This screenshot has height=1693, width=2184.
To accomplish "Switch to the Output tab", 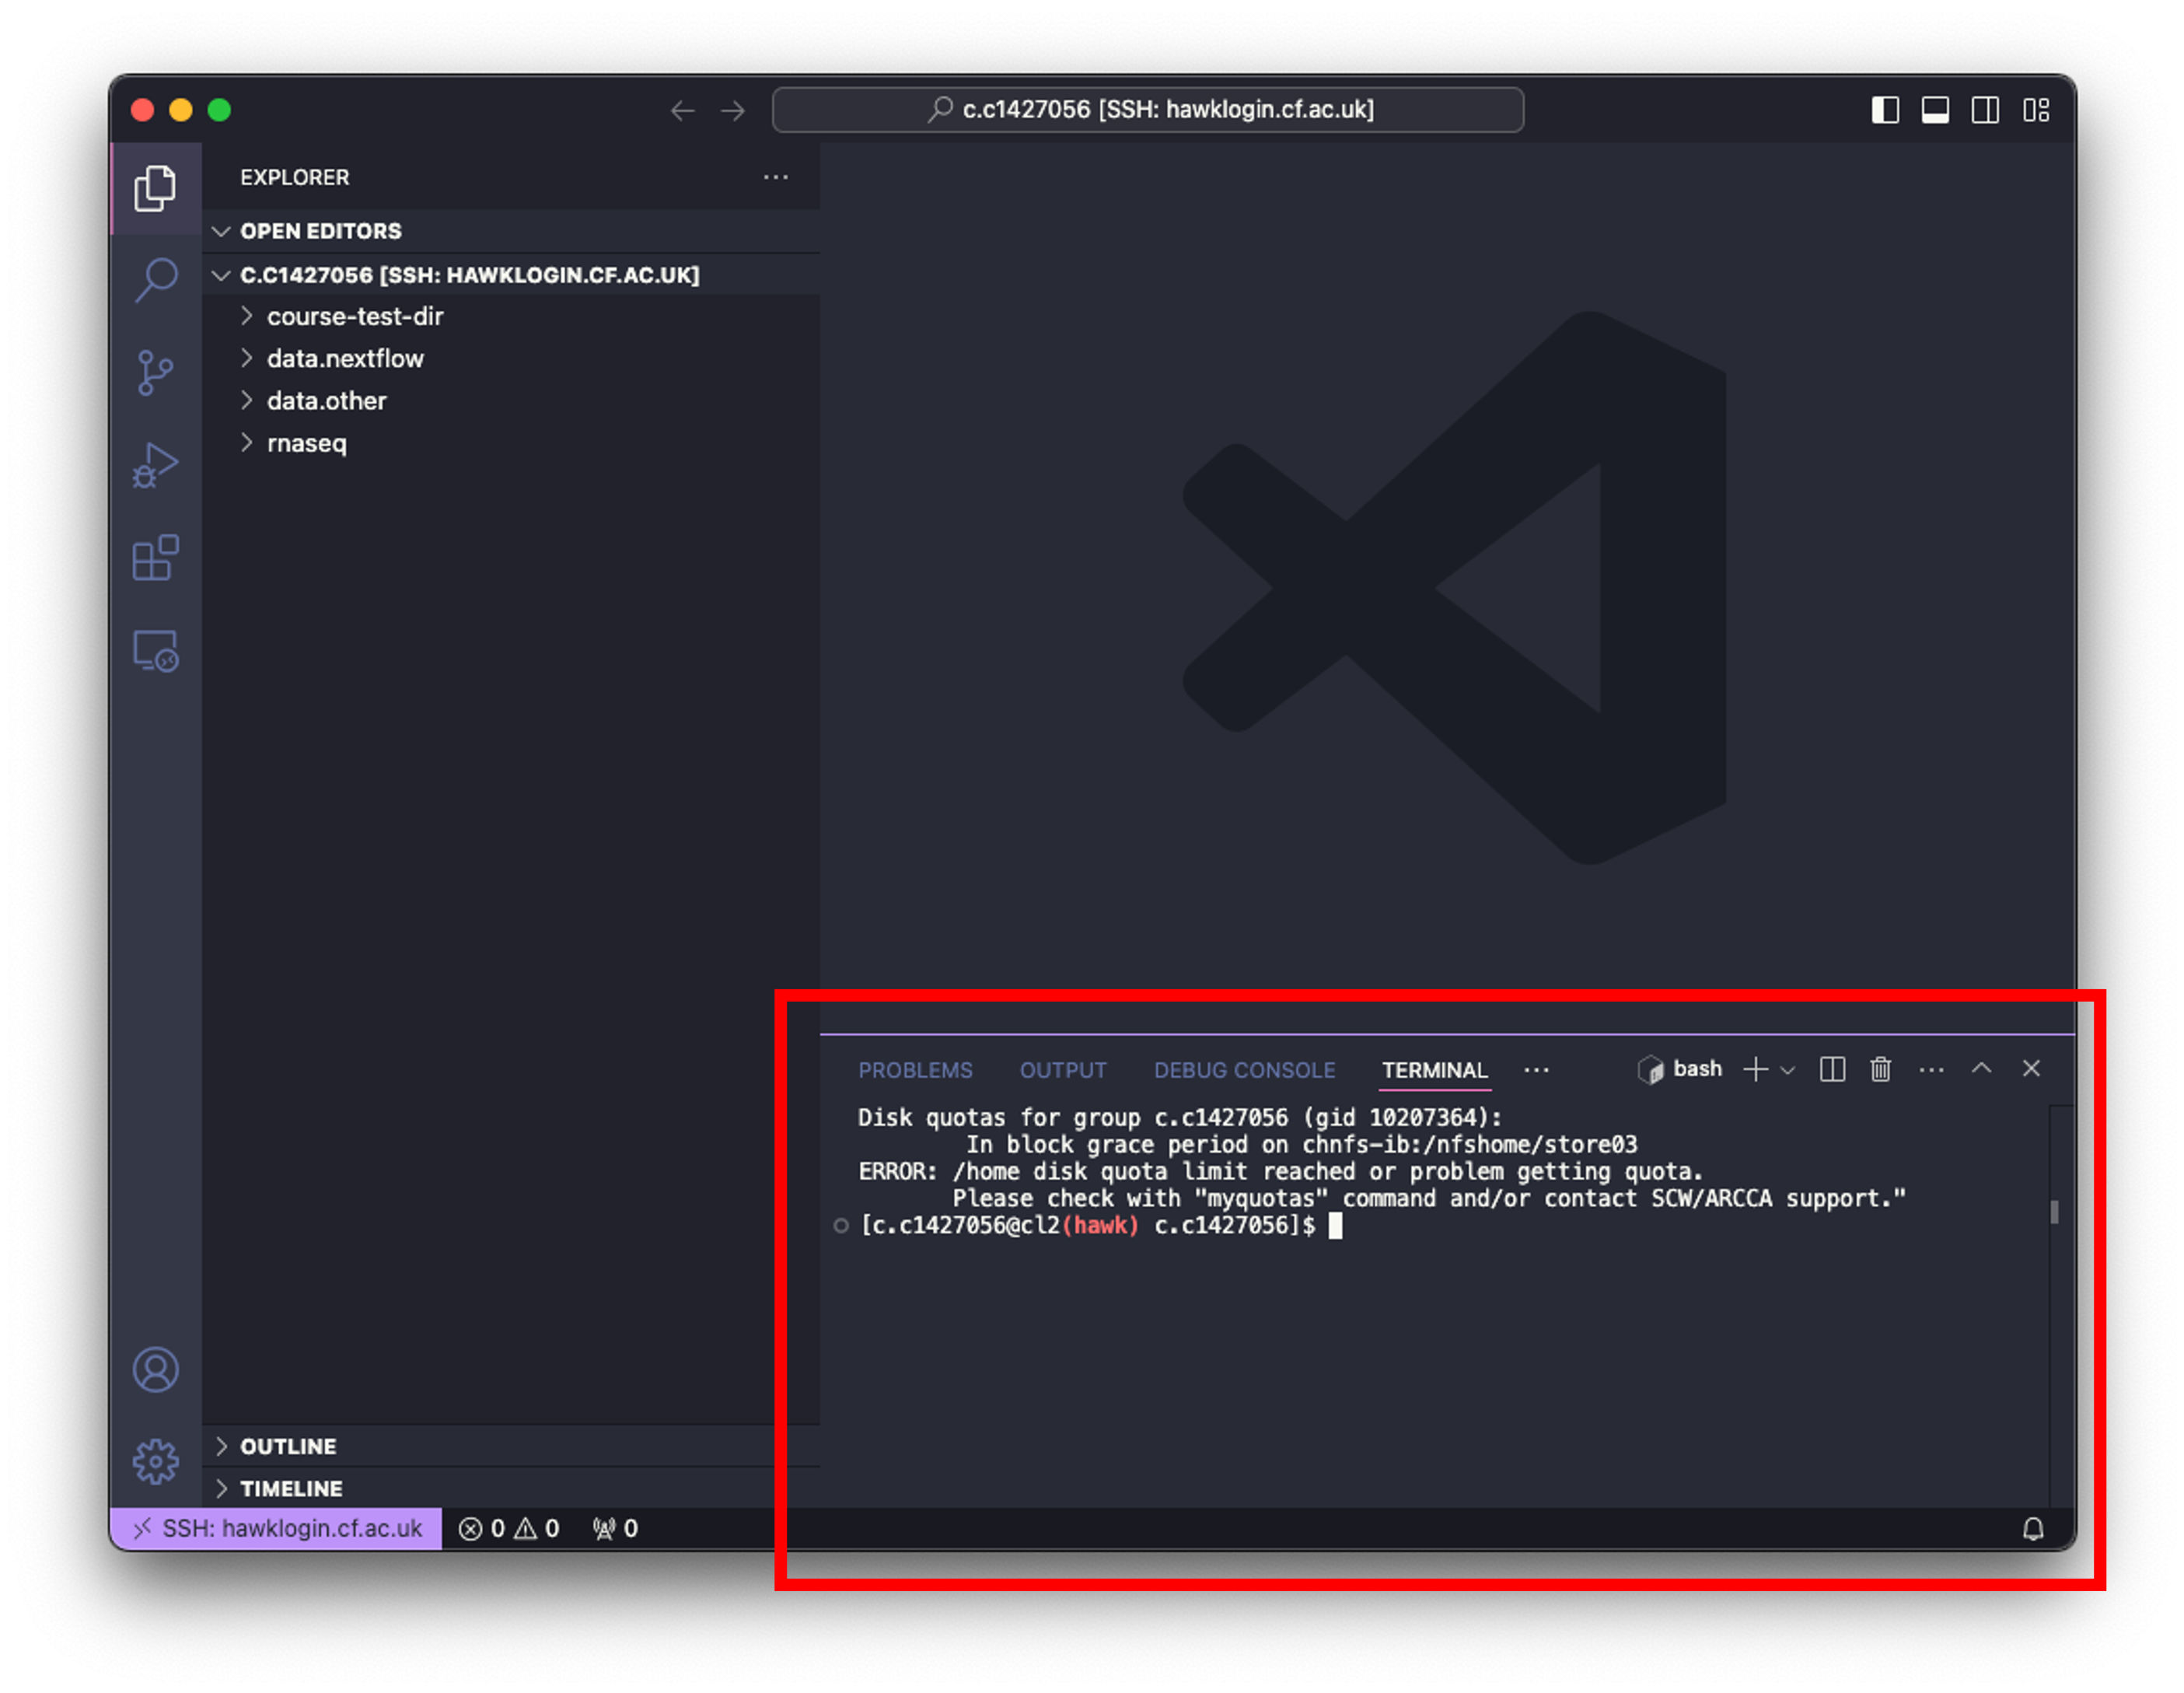I will pos(1063,1070).
